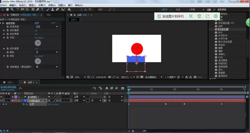This screenshot has height=133, width=250.
Task: Open the 效果(T) menu
Action: [x=42, y=5]
